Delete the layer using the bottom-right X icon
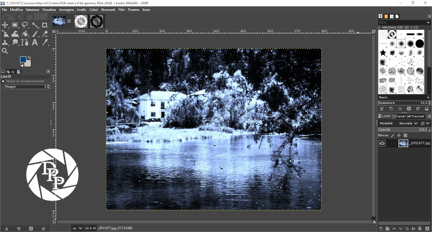This screenshot has height=232, width=432. point(427,229)
